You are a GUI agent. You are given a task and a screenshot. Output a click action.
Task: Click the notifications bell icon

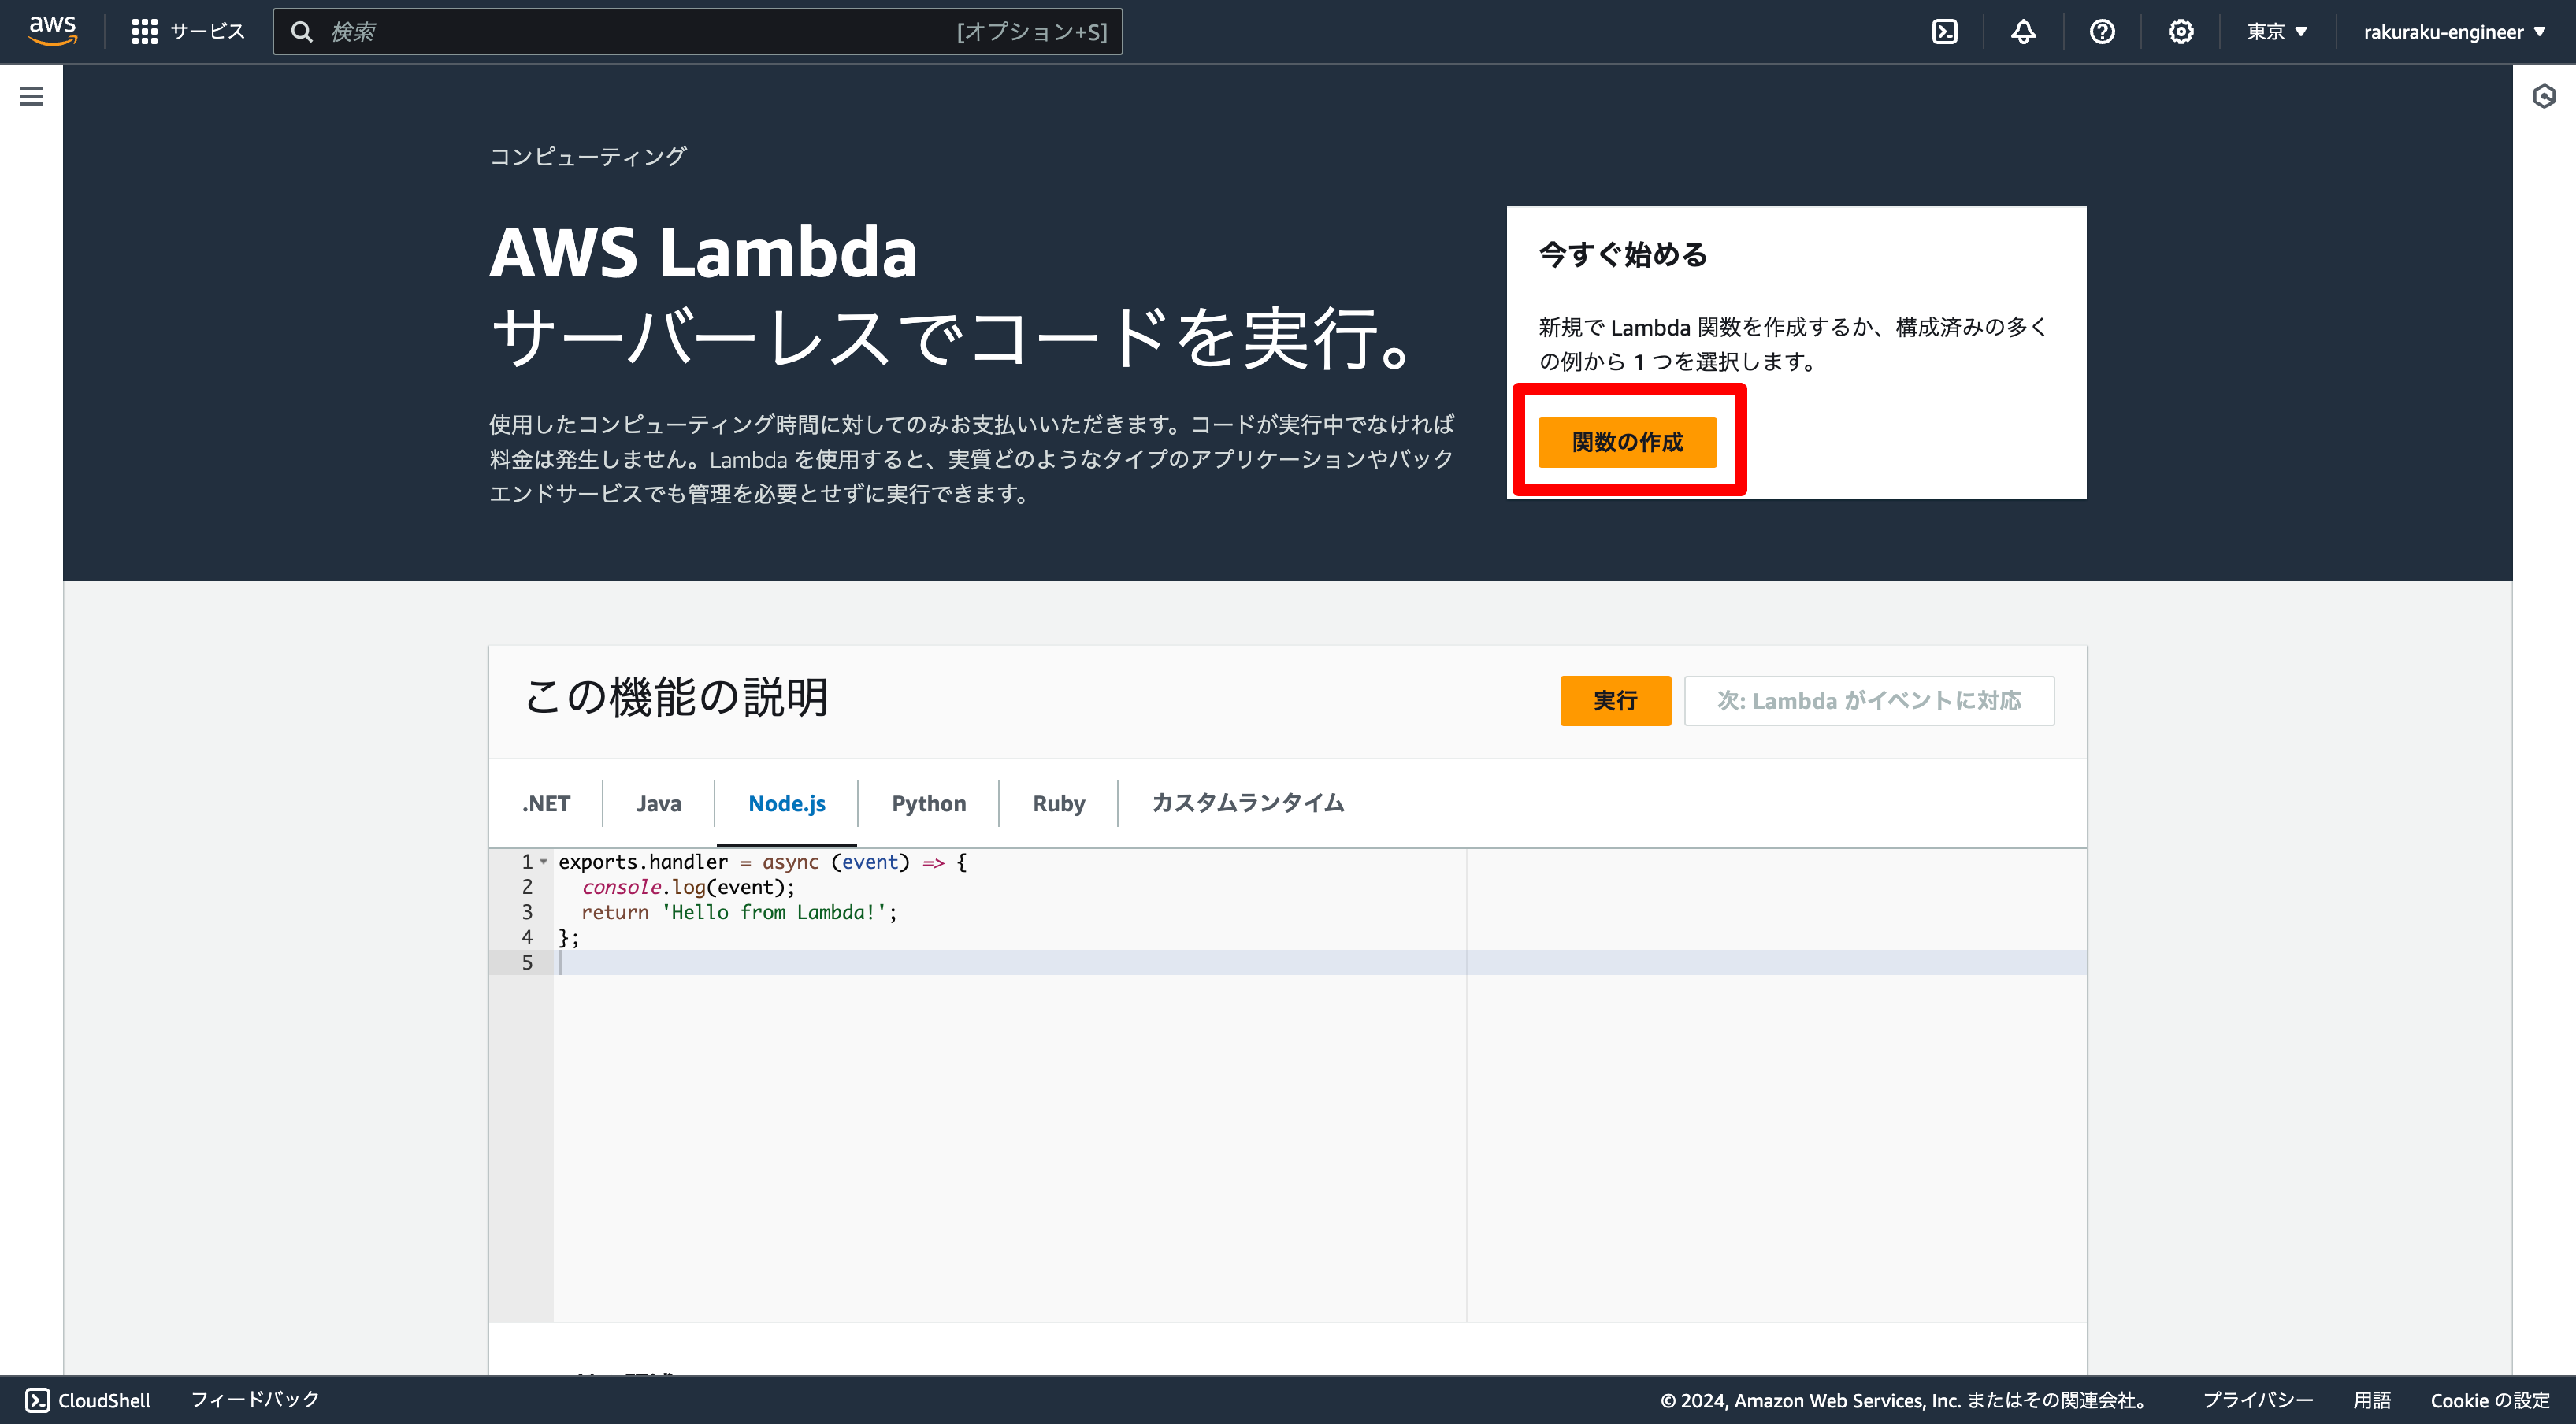point(2025,30)
